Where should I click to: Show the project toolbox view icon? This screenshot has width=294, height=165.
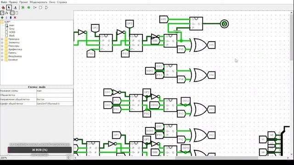[2, 13]
